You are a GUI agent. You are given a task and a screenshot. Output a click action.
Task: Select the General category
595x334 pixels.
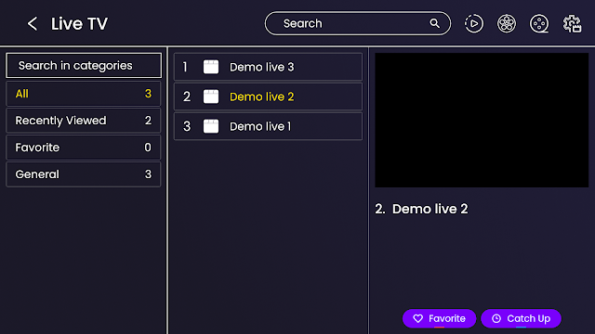84,174
